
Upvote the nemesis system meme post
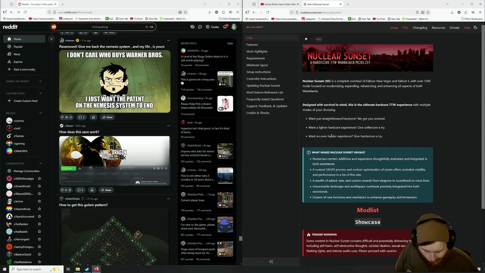62,117
